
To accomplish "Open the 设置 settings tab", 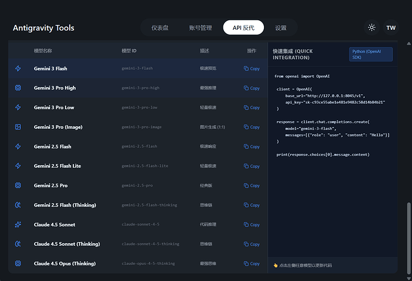I will click(281, 27).
